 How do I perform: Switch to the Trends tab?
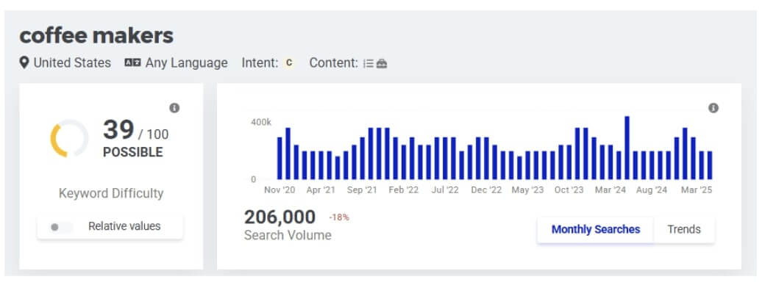coord(684,229)
